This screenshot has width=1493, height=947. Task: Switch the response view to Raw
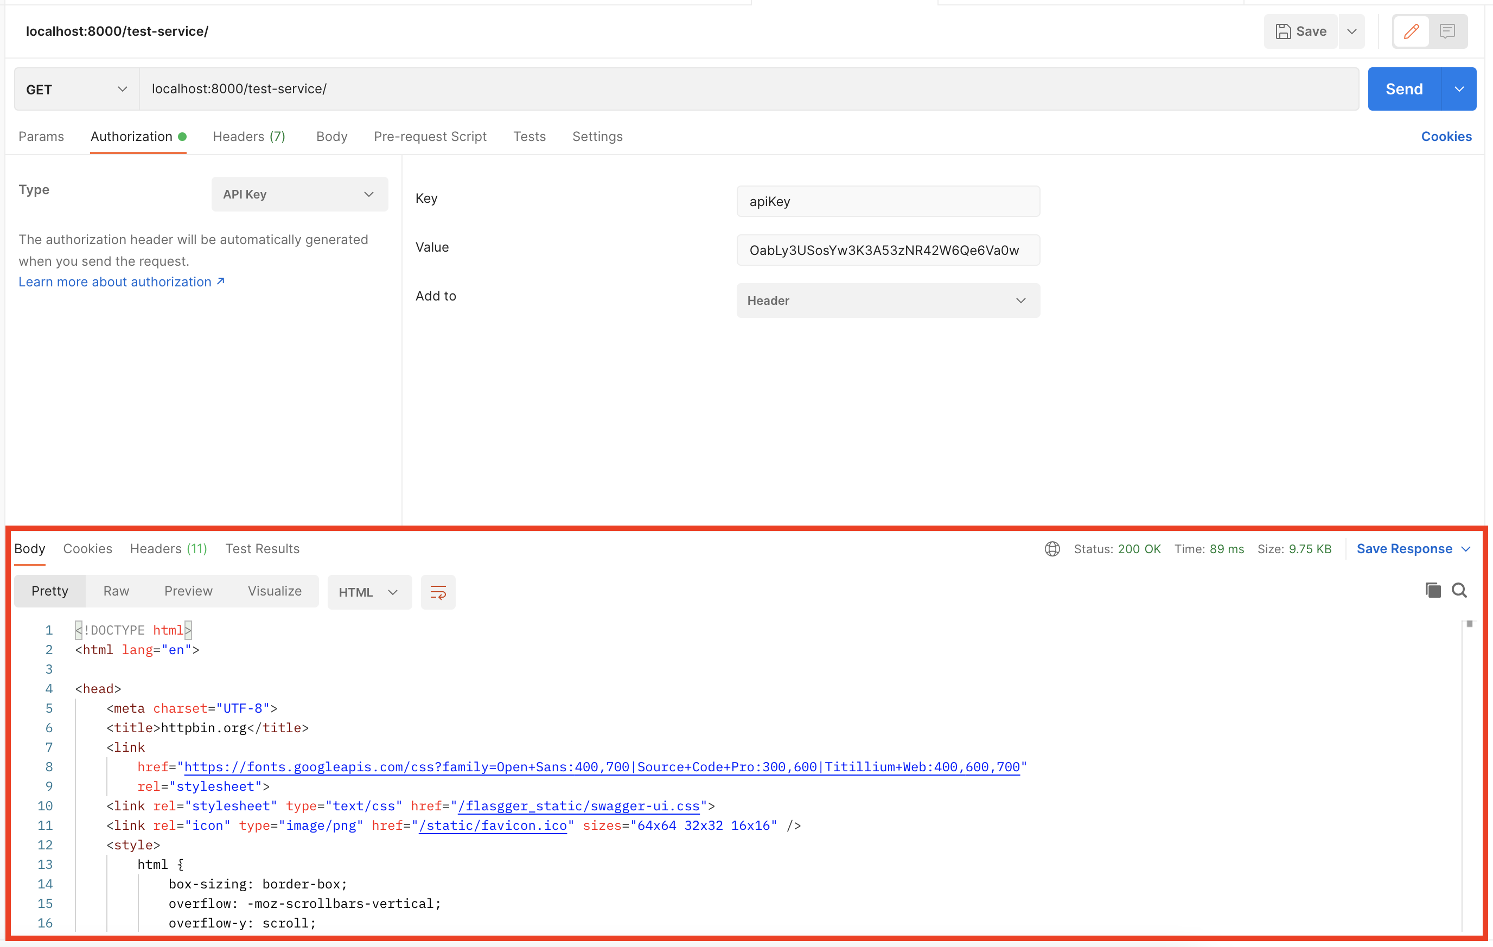click(x=116, y=591)
